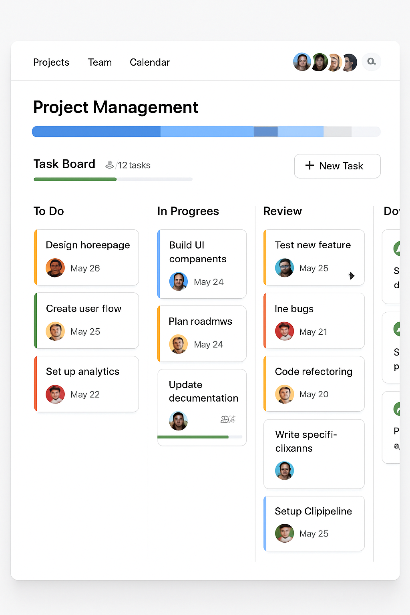The image size is (410, 615).
Task: Open the Design horeepage task card
Action: pyautogui.click(x=86, y=257)
